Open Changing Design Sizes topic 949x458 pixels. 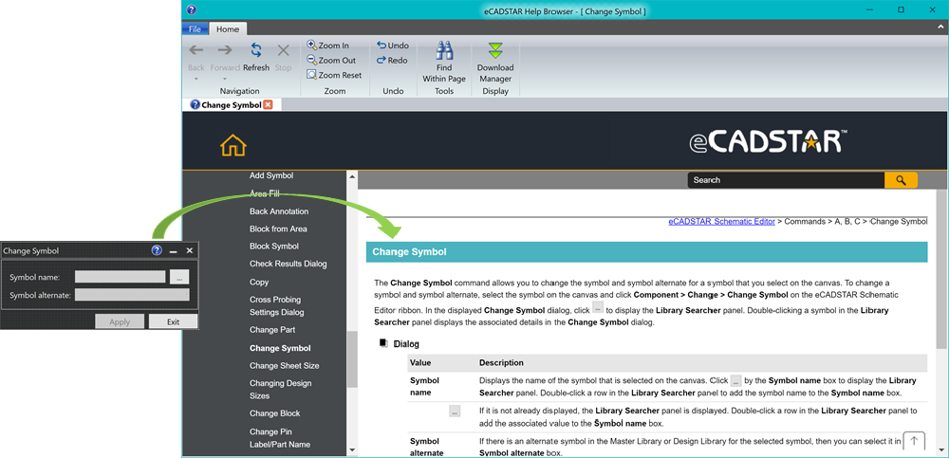click(x=281, y=389)
